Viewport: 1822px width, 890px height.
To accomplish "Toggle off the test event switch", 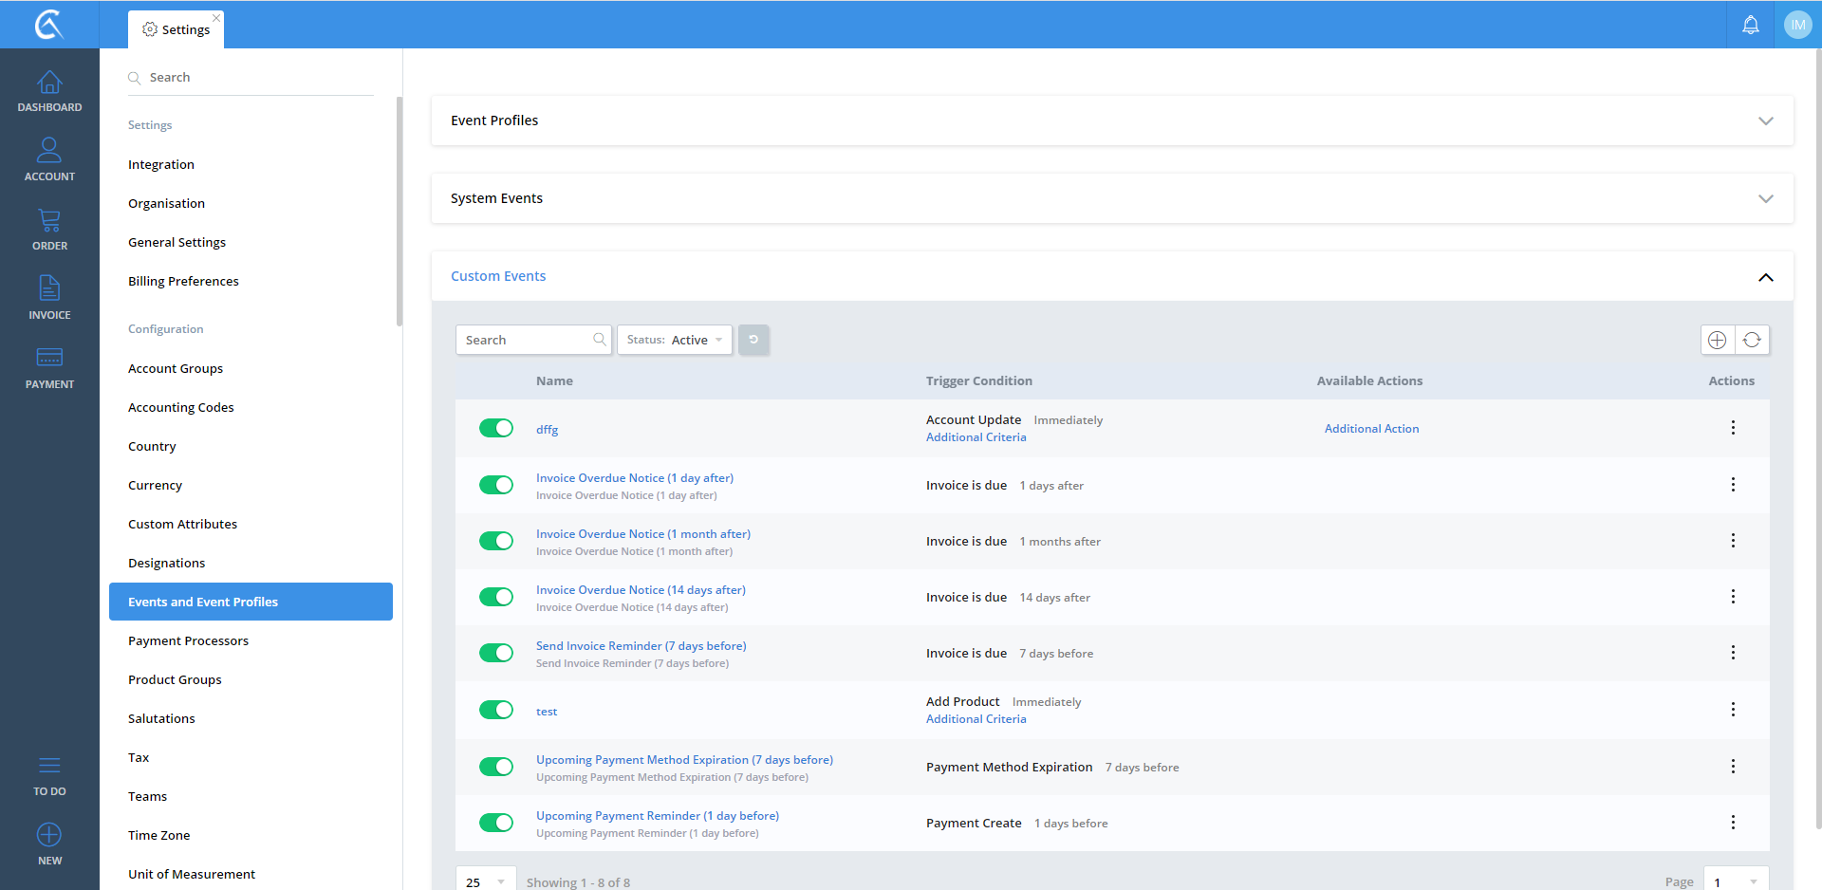I will coord(495,710).
